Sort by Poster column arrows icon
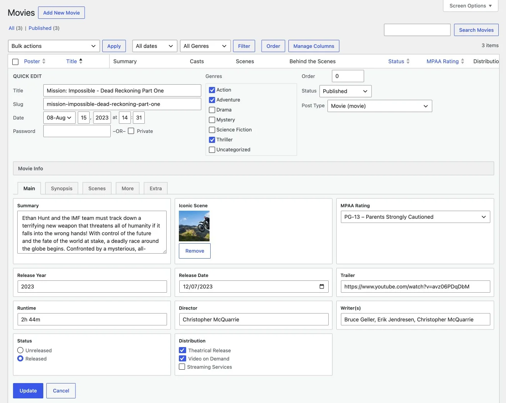506x403 pixels. pos(44,61)
